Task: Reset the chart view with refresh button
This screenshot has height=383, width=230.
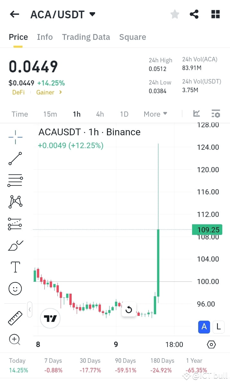Action: (129, 309)
